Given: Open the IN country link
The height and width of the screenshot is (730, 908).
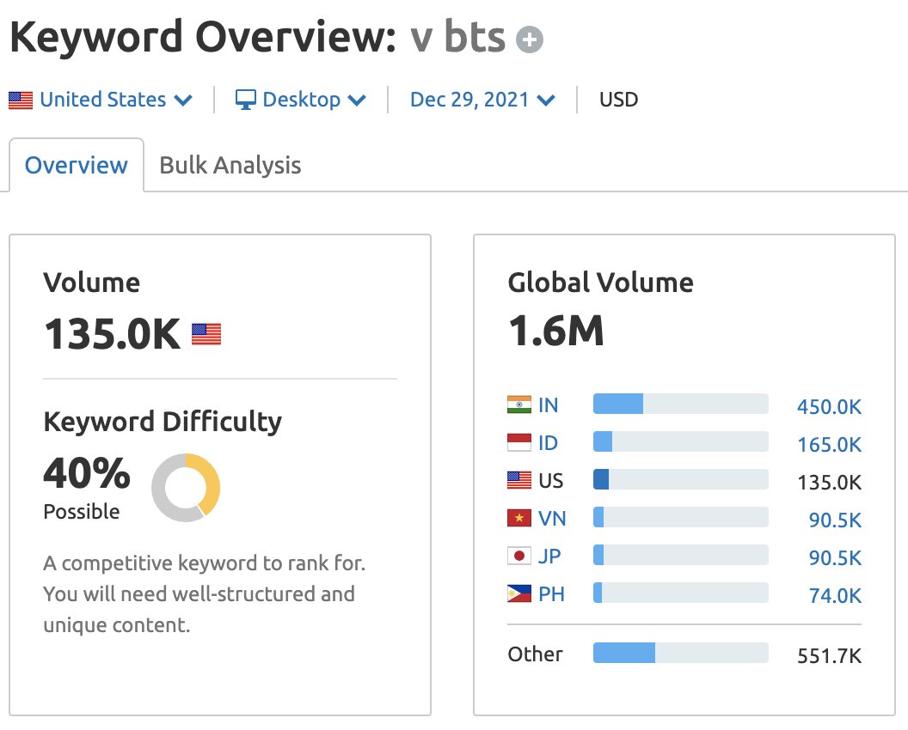Looking at the screenshot, I should [x=548, y=405].
